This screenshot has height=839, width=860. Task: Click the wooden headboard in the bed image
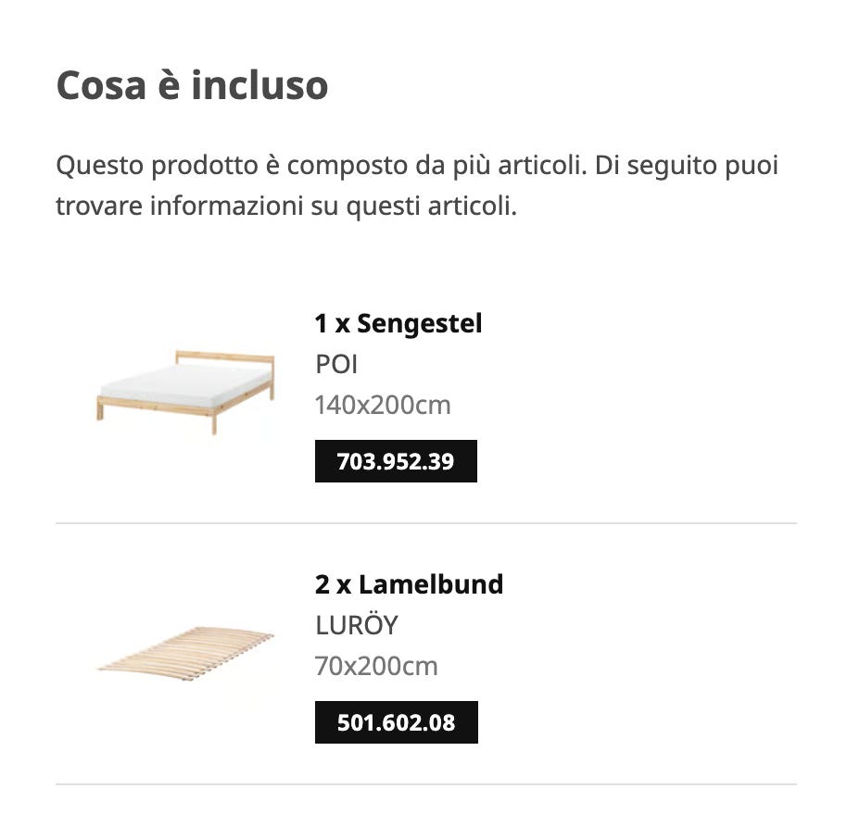pos(225,357)
